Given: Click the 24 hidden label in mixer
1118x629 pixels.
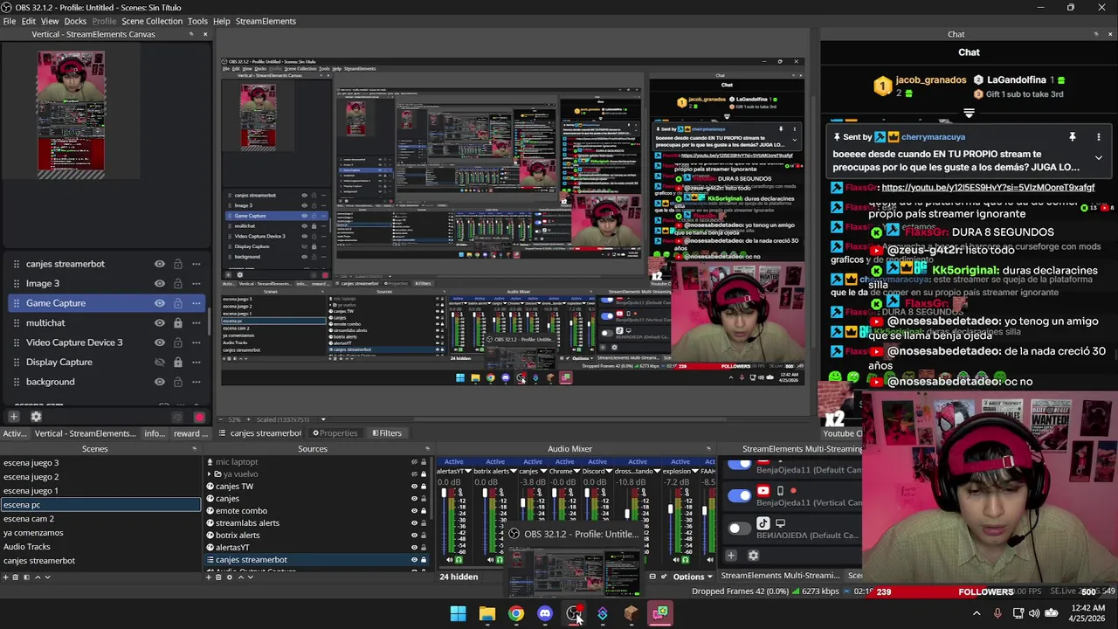Looking at the screenshot, I should coord(459,577).
